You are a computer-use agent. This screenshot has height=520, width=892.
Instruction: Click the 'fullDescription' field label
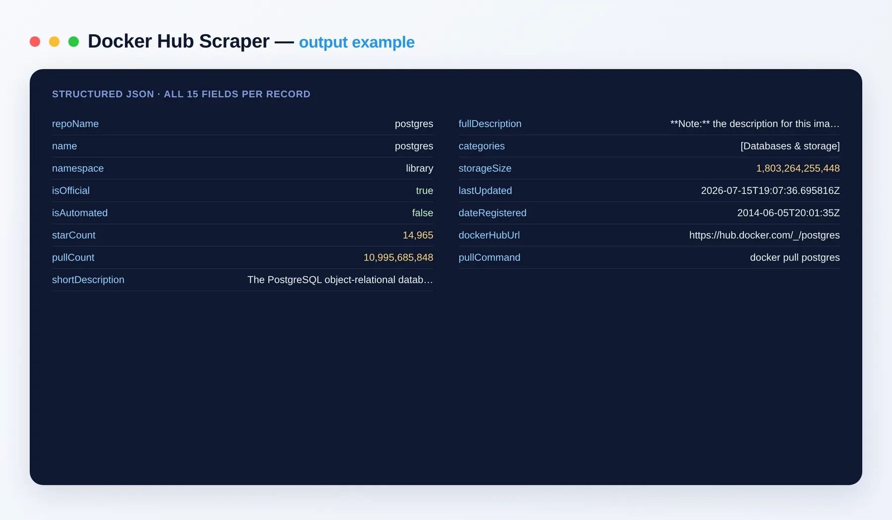coord(490,124)
